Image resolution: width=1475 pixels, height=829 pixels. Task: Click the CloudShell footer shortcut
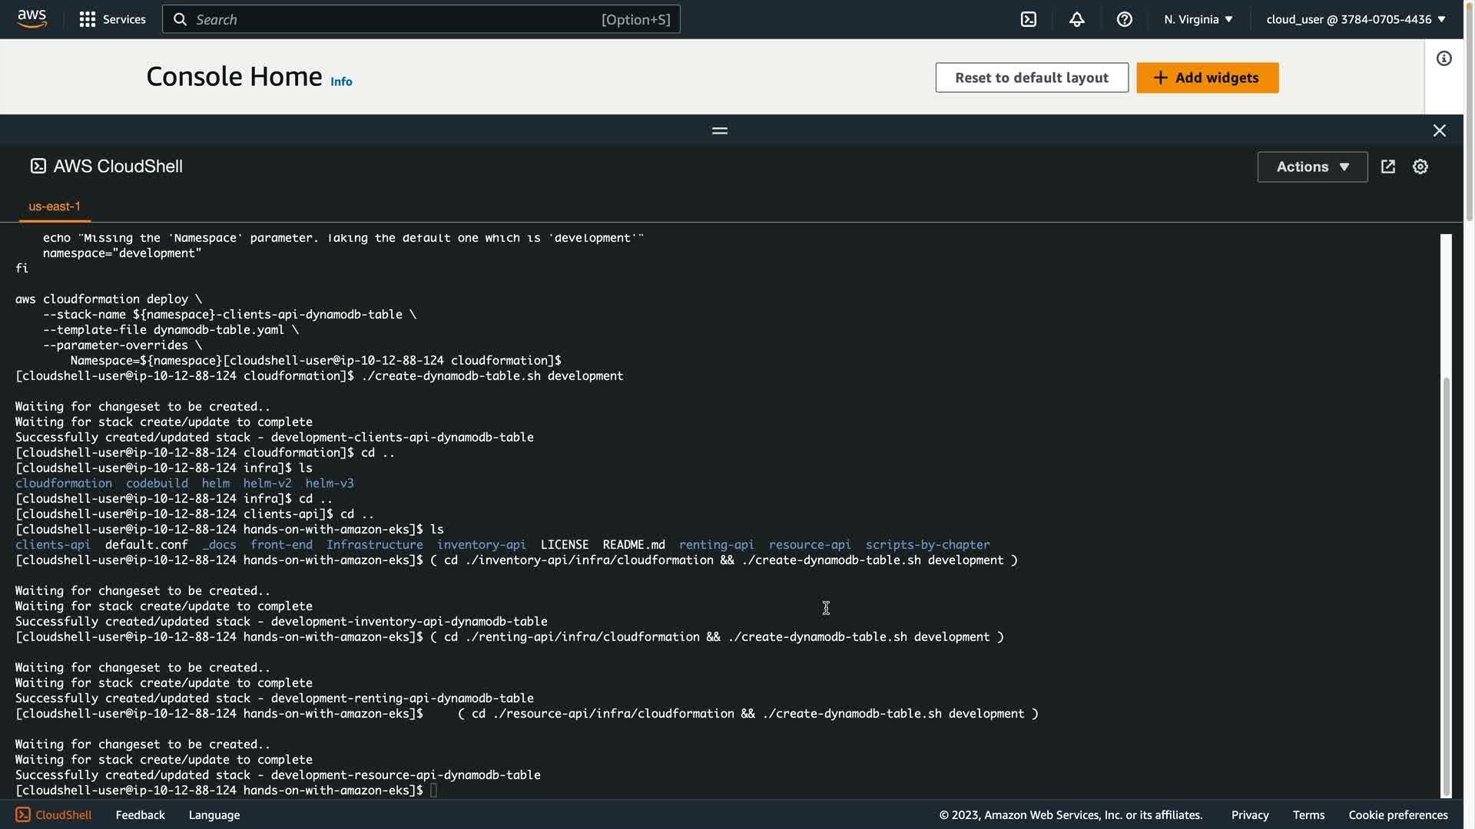click(54, 814)
